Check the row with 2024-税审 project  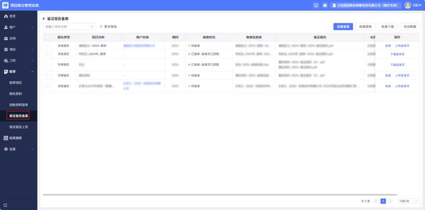tap(47, 46)
